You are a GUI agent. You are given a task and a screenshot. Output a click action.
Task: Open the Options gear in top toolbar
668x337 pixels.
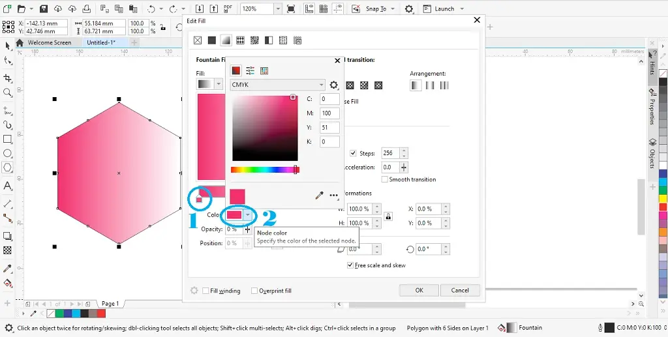409,8
